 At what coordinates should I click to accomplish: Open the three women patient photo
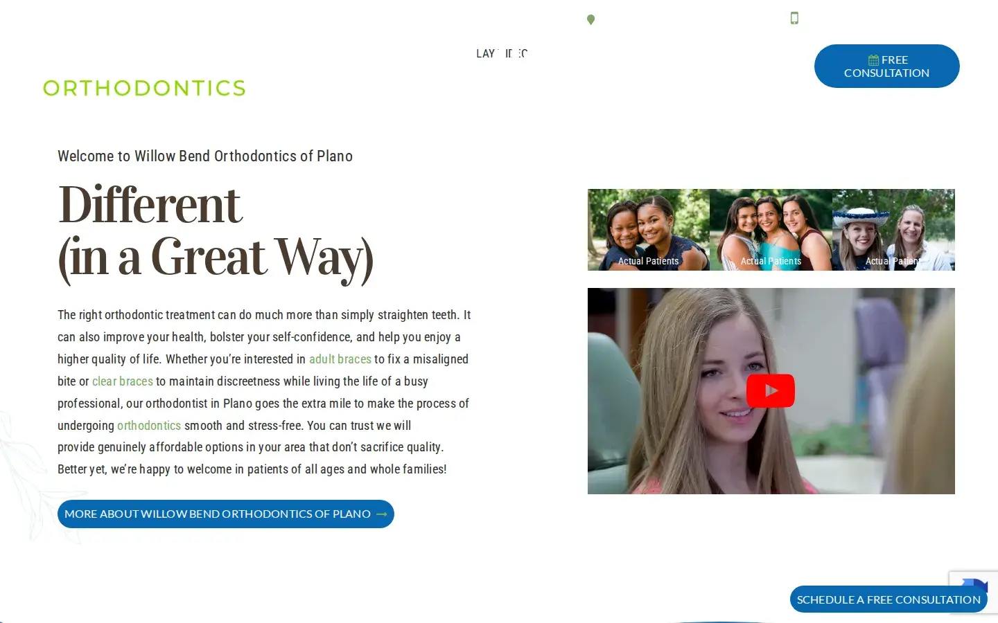(771, 230)
